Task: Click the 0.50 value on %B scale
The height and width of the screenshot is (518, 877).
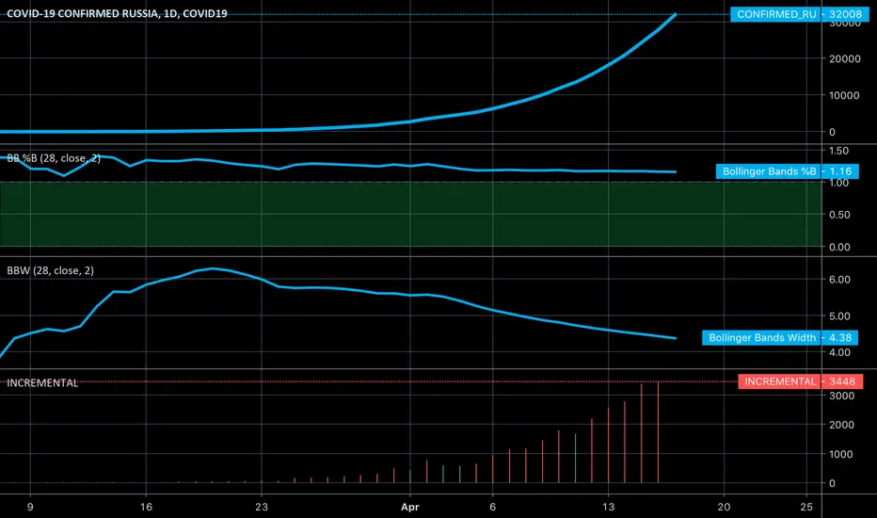Action: tap(839, 215)
